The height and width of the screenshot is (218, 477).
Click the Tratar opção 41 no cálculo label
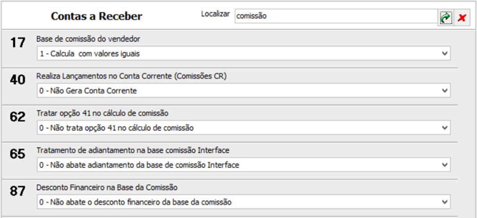coord(102,113)
